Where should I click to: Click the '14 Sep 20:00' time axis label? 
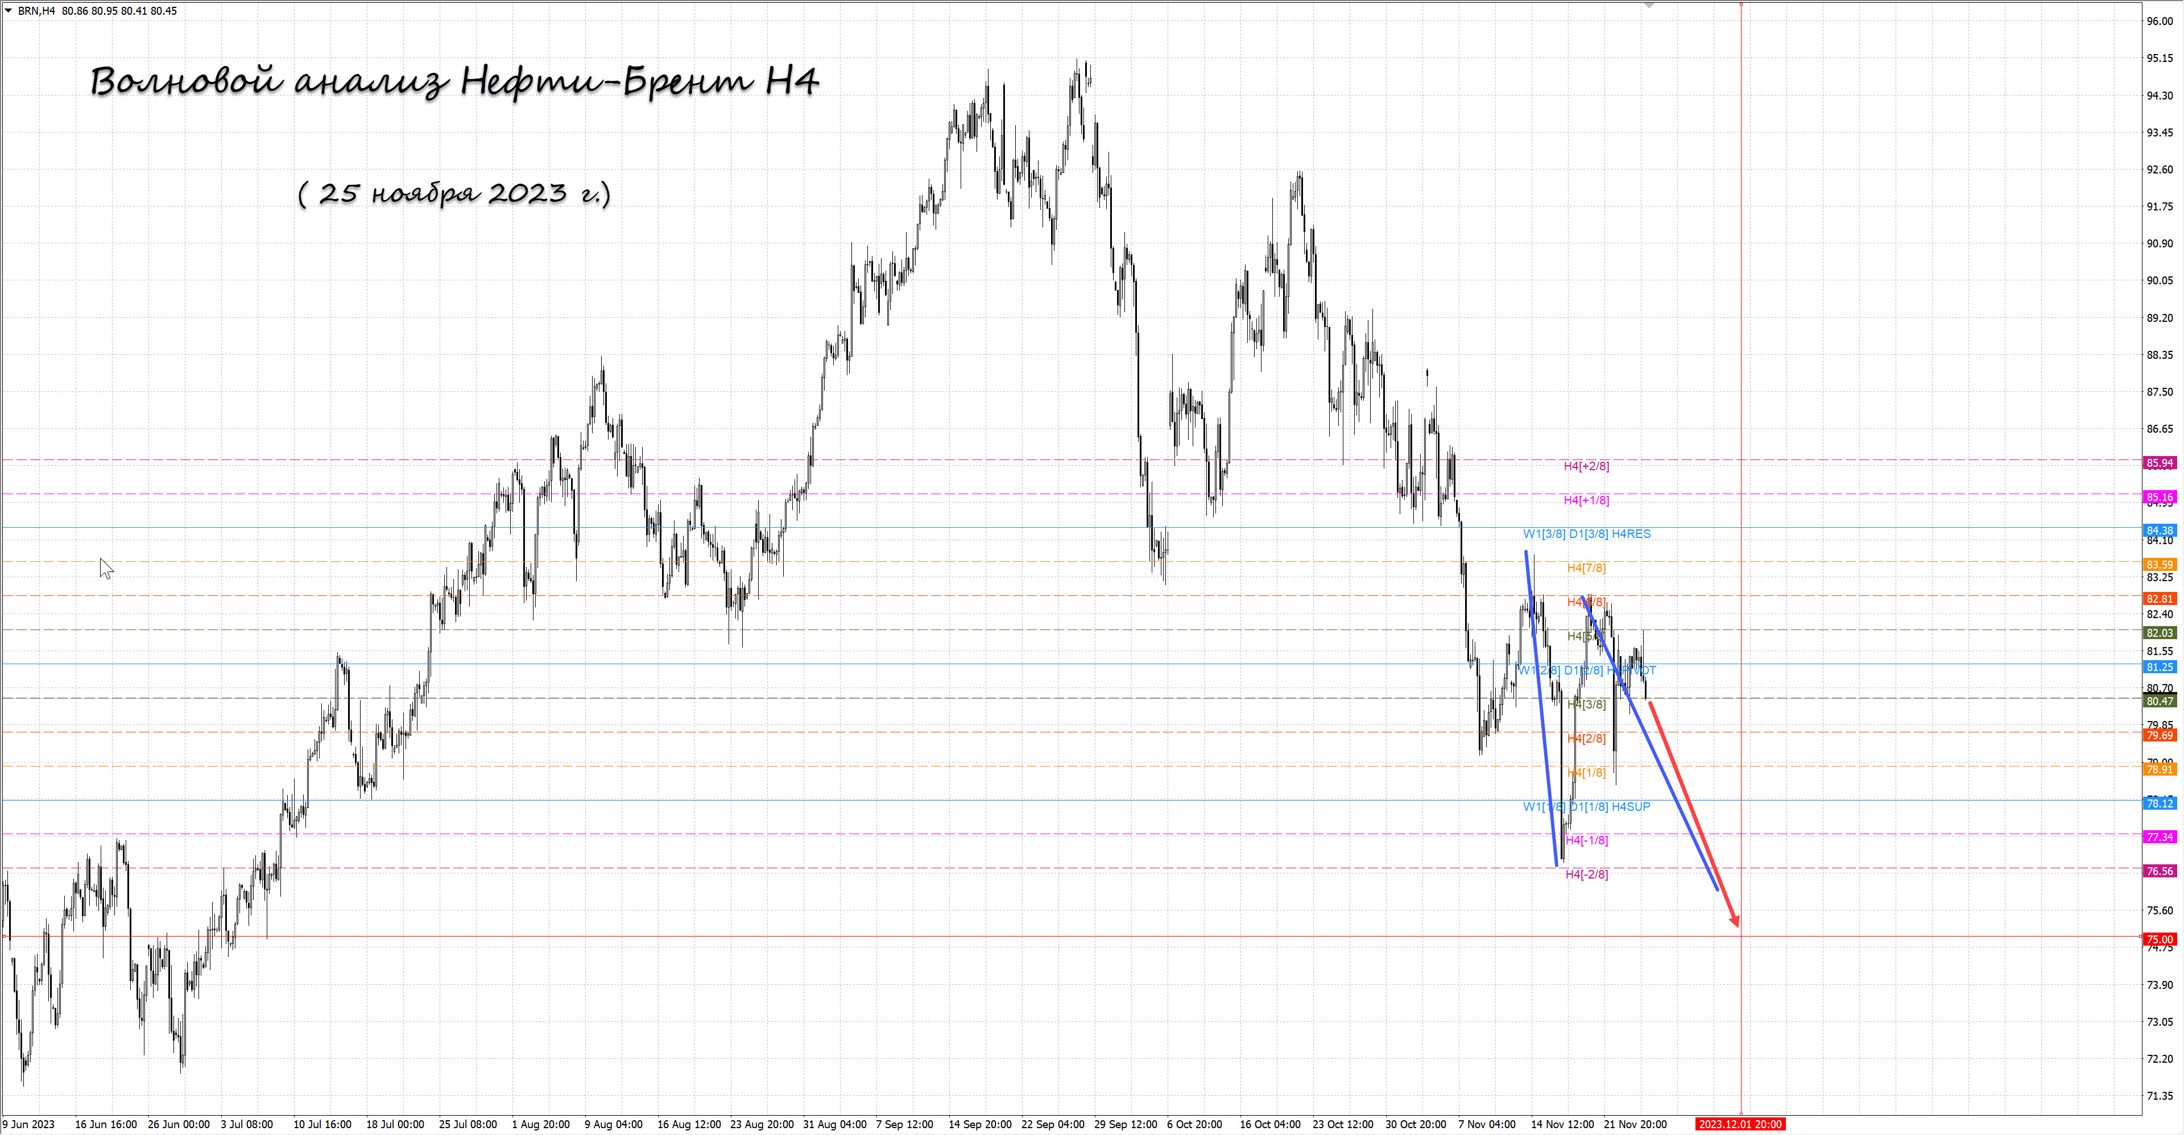(x=979, y=1124)
